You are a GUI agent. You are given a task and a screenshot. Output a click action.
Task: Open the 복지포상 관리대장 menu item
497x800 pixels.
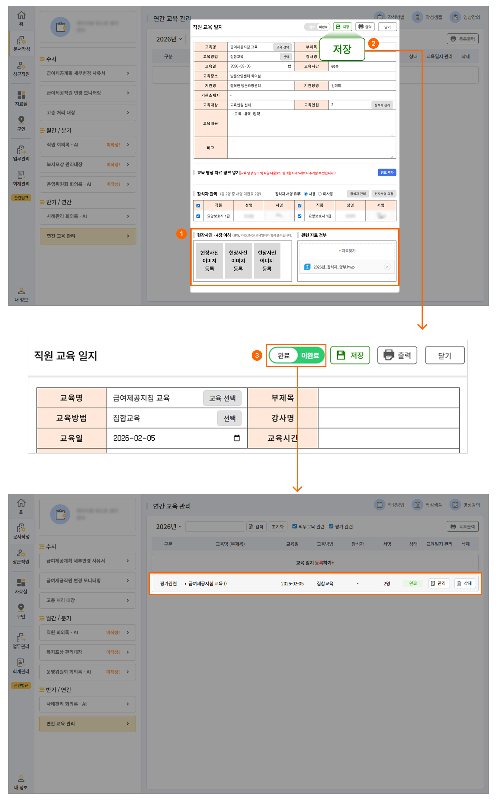point(87,652)
